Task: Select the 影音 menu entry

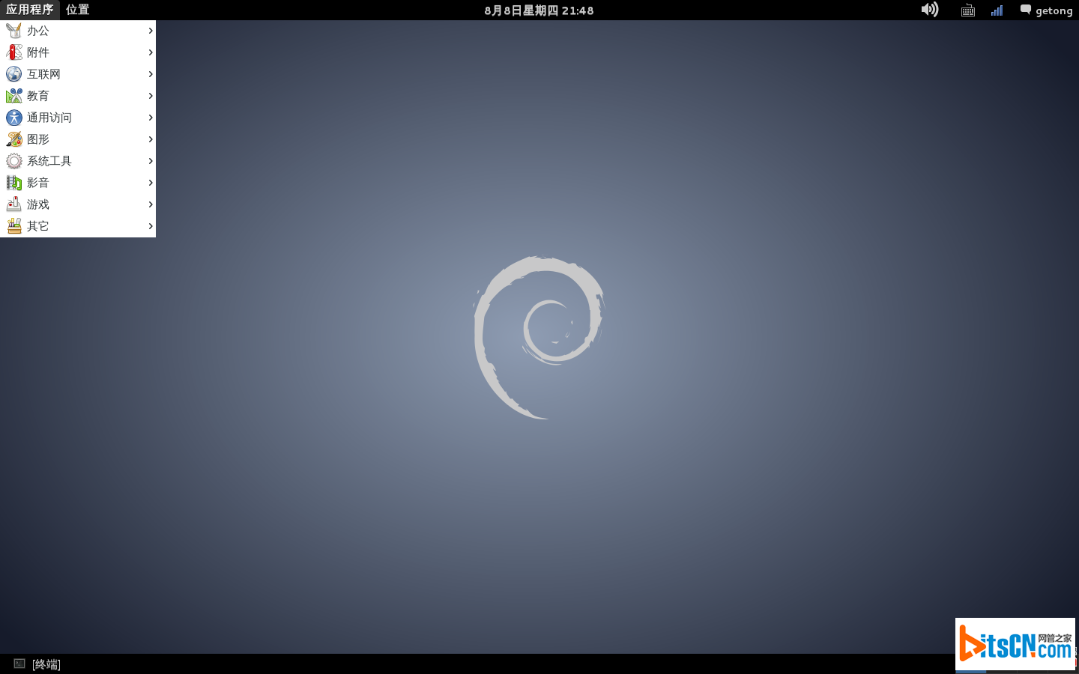Action: click(78, 183)
